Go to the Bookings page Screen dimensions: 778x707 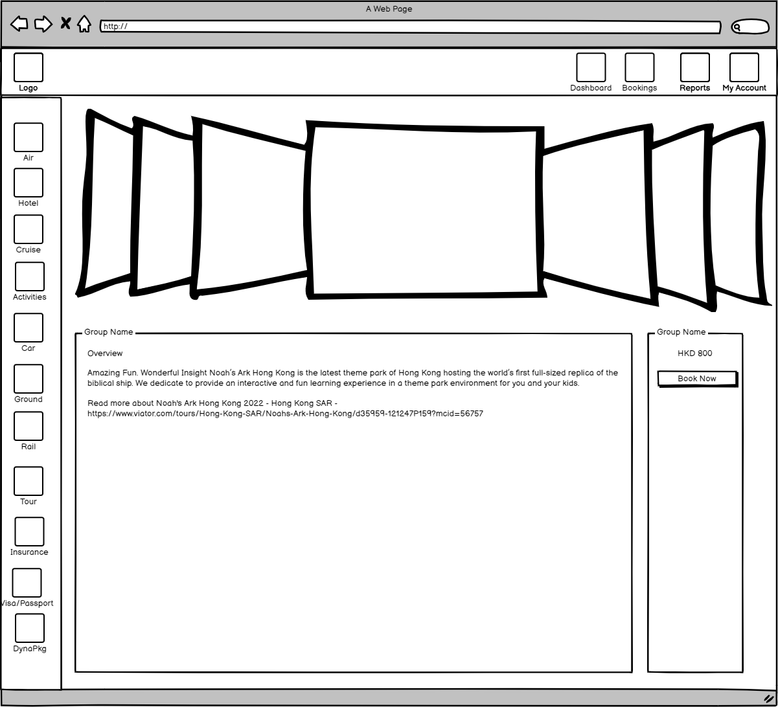pos(639,69)
